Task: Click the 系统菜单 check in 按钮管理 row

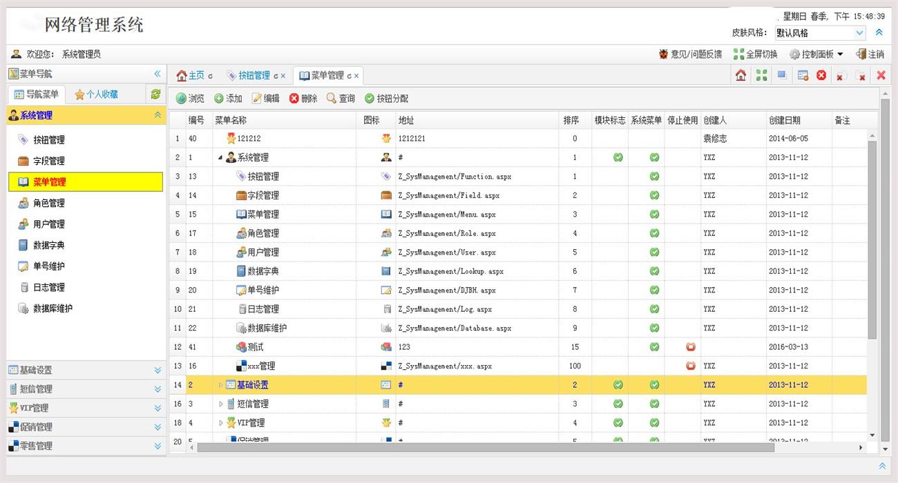Action: point(654,177)
